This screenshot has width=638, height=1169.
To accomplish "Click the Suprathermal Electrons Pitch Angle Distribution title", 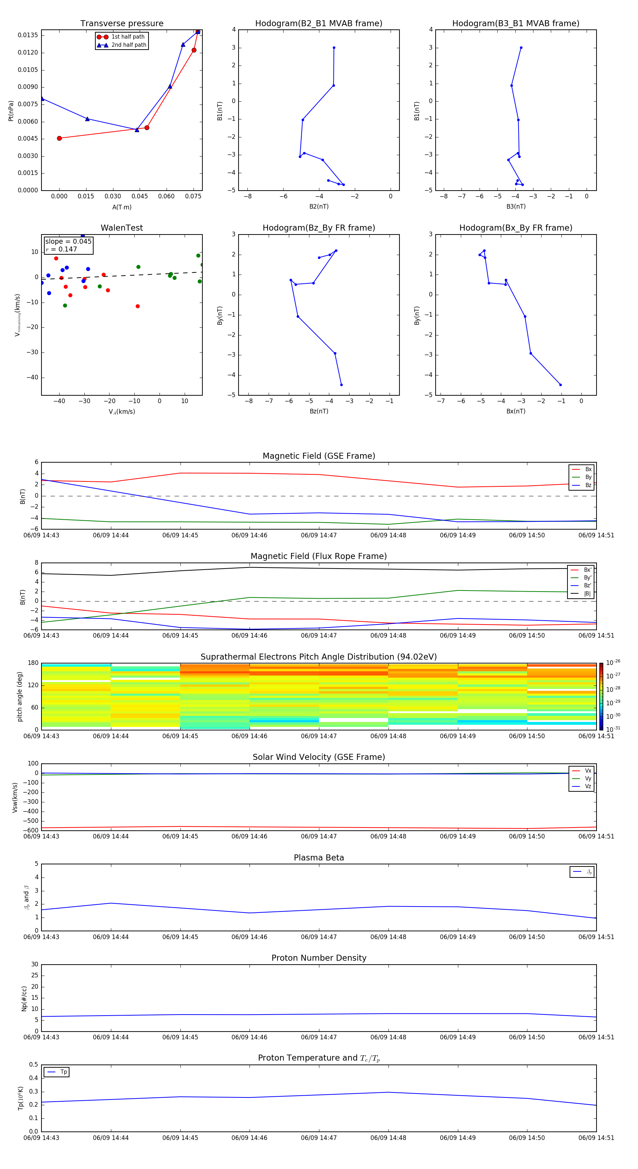I will (x=319, y=657).
